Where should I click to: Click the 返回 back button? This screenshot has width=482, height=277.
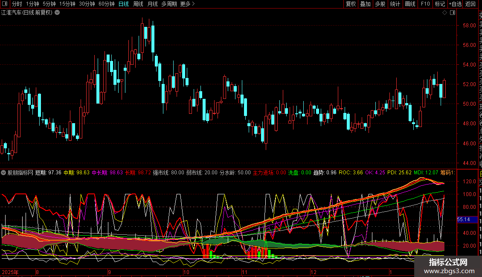(x=470, y=4)
